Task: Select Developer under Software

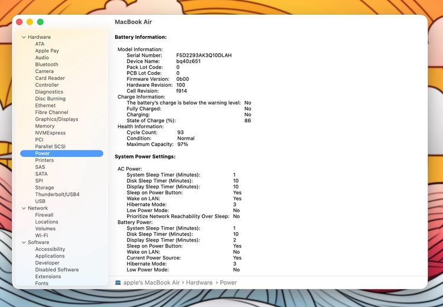Action: click(x=47, y=263)
